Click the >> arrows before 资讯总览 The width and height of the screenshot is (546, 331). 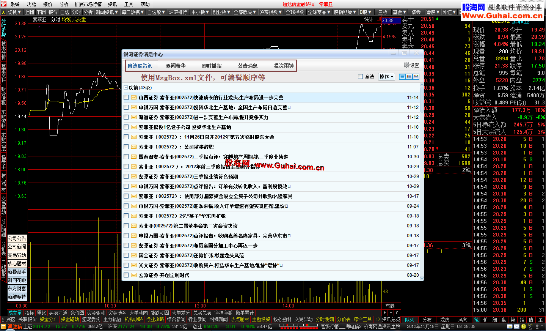coord(377,320)
